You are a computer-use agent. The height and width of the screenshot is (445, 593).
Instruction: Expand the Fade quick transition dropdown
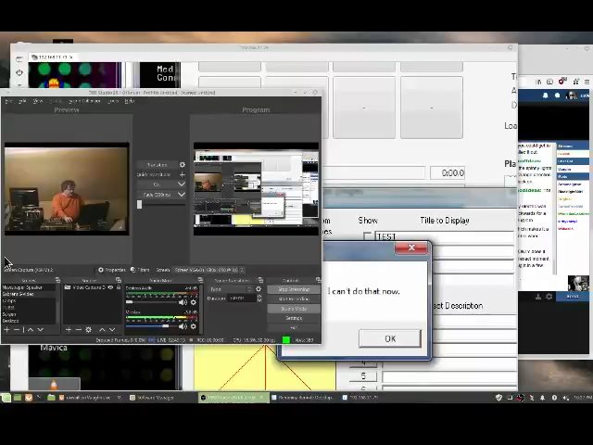click(182, 195)
